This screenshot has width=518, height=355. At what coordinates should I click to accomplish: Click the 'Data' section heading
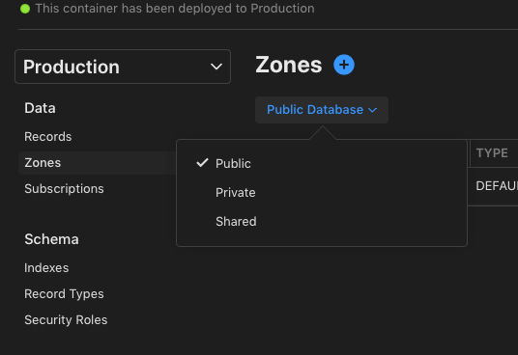point(40,108)
